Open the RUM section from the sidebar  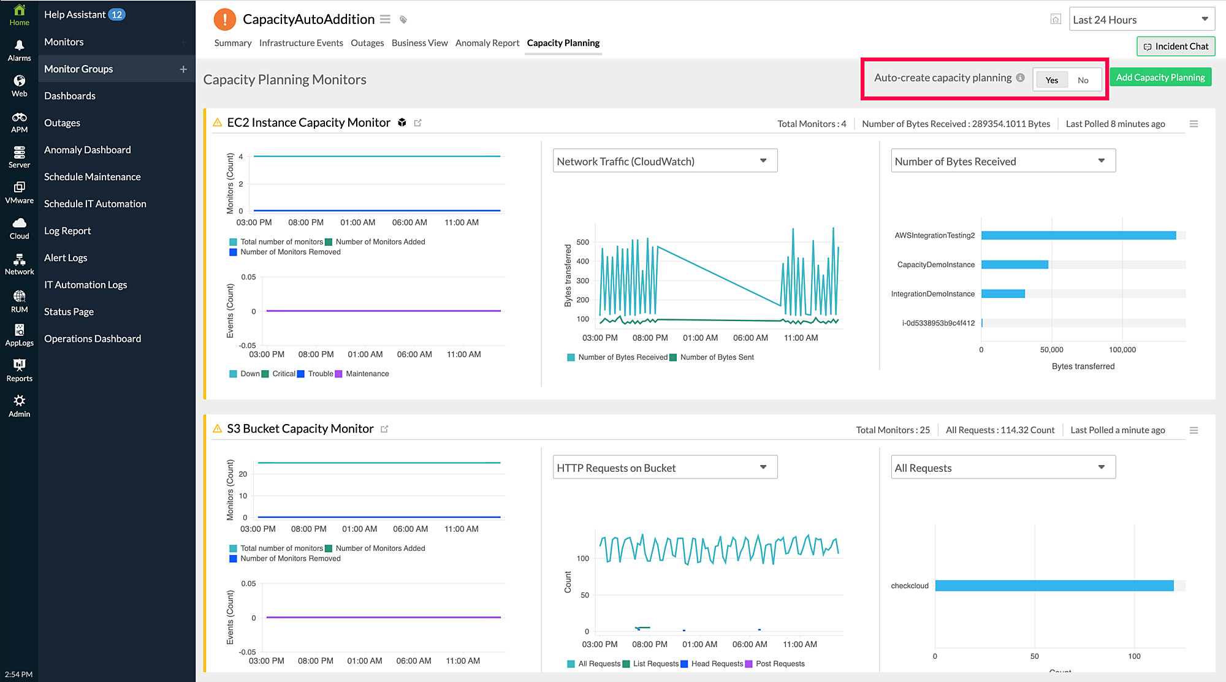click(19, 300)
